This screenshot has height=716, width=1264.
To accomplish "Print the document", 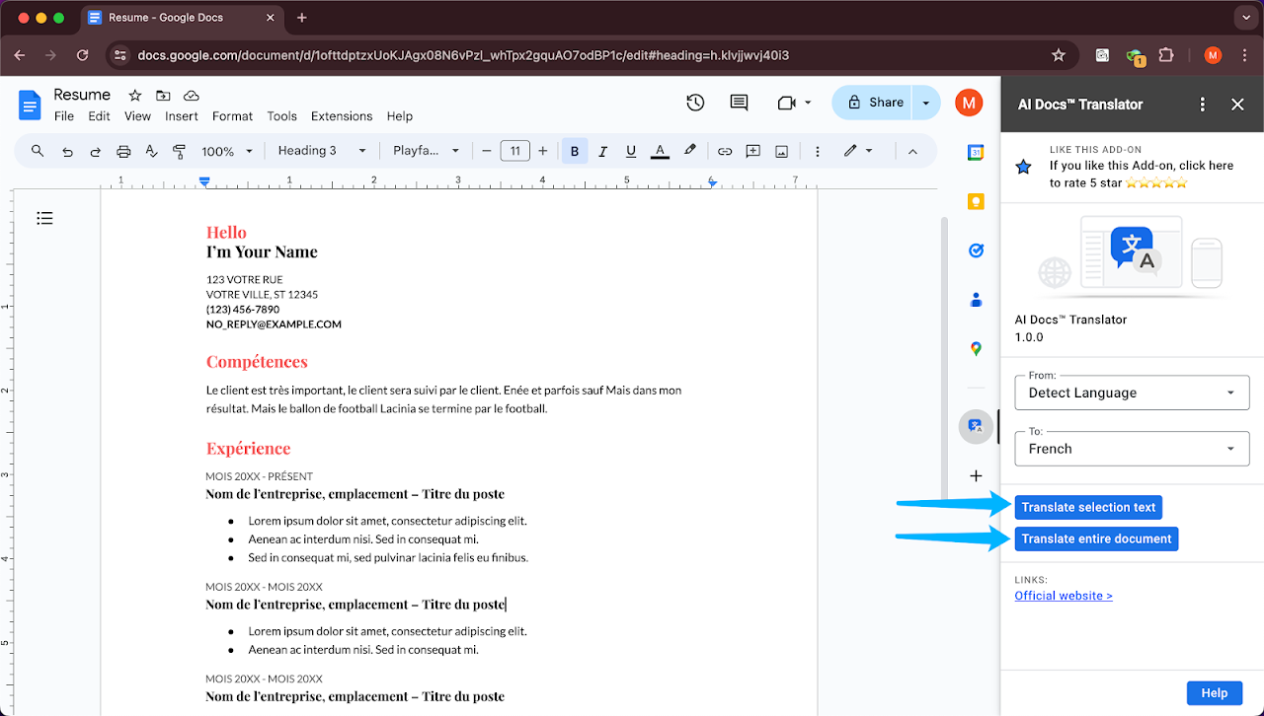I will 123,151.
